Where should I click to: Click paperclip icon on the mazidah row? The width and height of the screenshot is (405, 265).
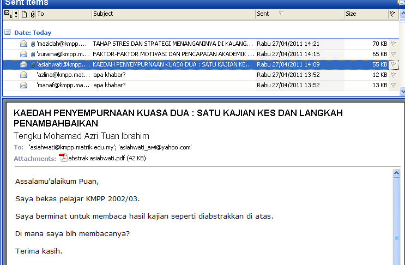pyautogui.click(x=33, y=44)
